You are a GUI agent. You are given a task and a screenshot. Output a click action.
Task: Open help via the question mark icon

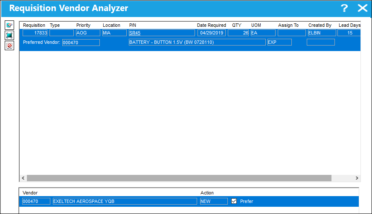click(x=344, y=8)
